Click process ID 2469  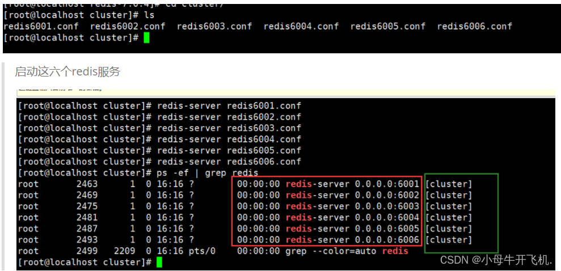[x=87, y=195]
